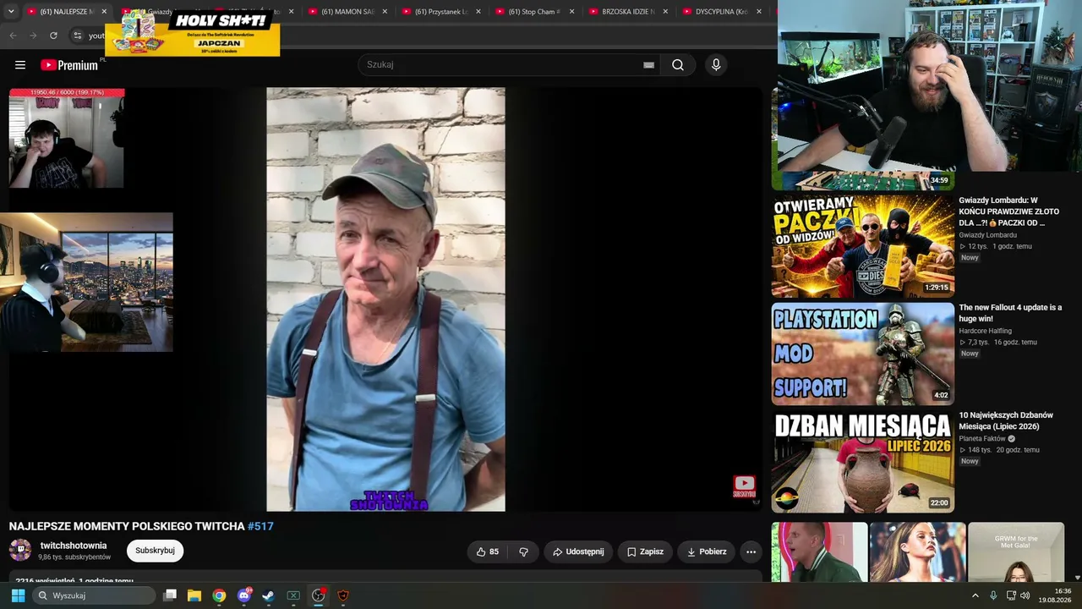Start voice search with microphone icon
1082x609 pixels.
[x=716, y=65]
